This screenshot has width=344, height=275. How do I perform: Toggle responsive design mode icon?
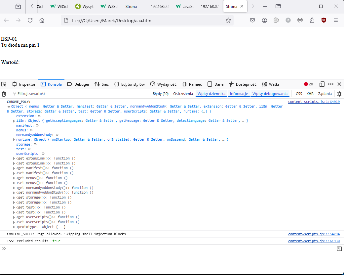pos(322,84)
